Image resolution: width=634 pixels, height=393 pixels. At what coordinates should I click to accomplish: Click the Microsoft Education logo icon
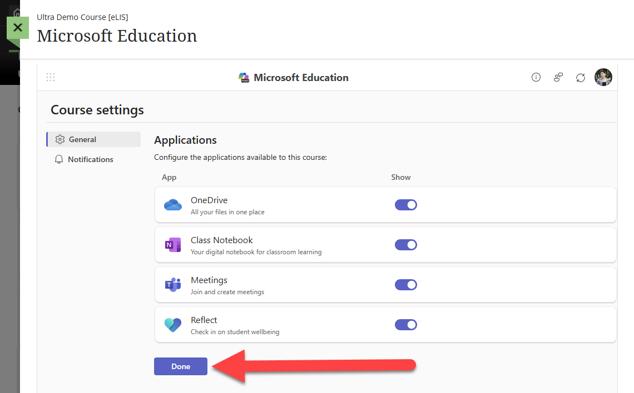click(x=244, y=78)
